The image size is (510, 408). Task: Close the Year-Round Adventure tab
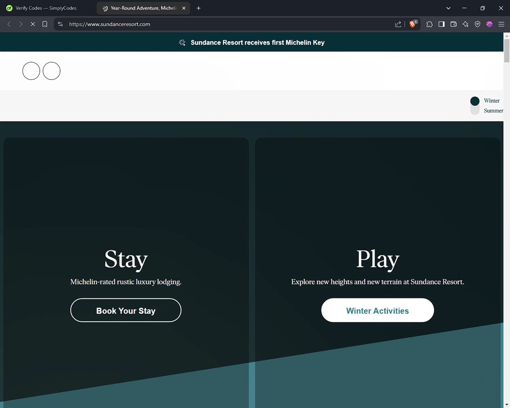184,8
